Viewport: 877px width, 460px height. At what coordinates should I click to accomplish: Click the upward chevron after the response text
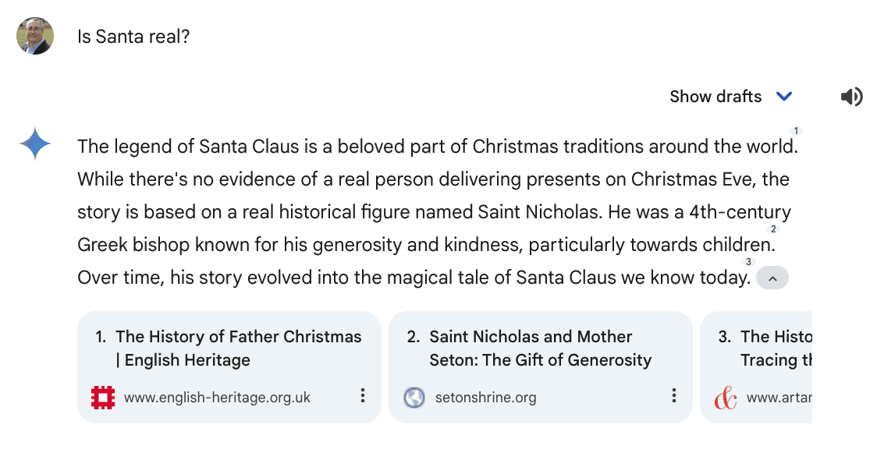tap(772, 278)
